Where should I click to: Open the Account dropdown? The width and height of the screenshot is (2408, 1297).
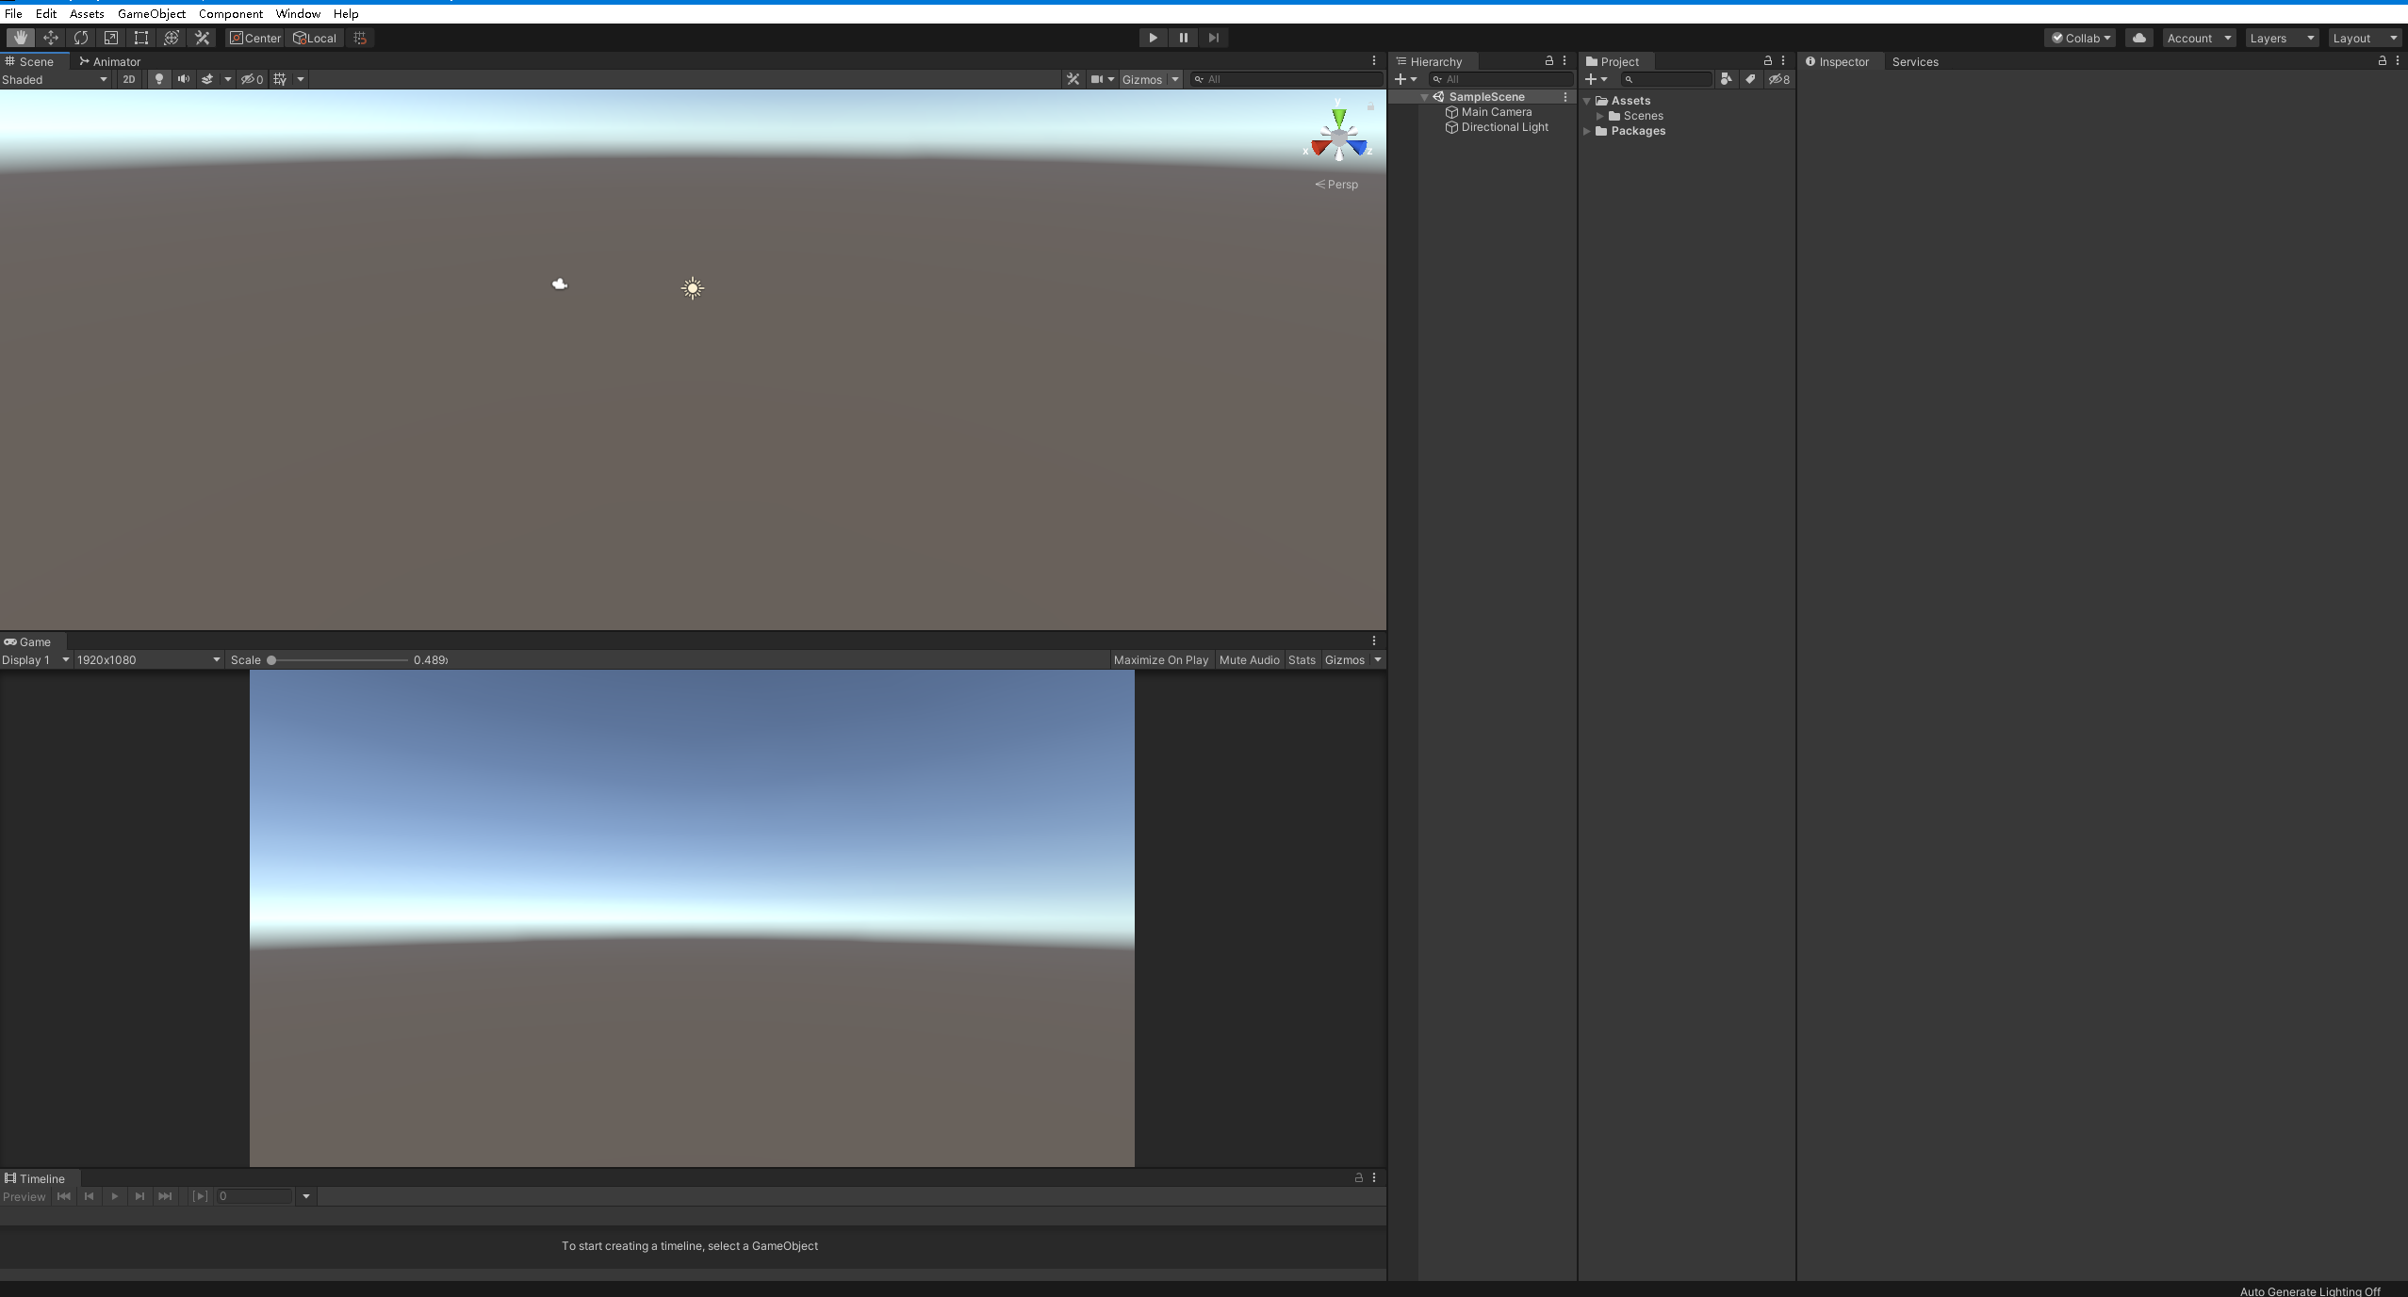[x=2199, y=38]
